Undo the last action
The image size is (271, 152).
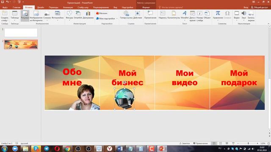coord(7,2)
